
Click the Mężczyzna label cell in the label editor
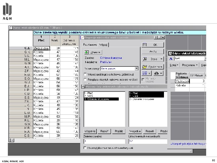(x=182, y=81)
